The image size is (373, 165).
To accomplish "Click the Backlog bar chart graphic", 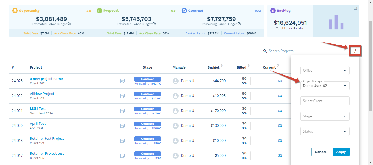I will click(x=336, y=22).
